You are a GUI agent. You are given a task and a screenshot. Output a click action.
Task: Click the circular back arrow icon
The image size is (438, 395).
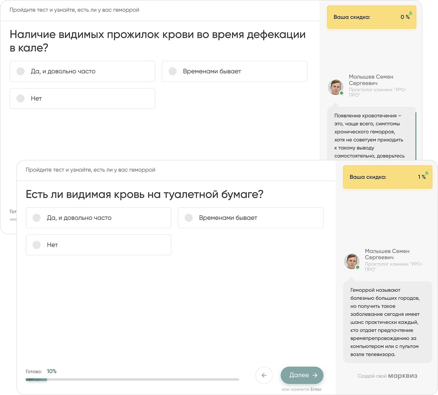(264, 375)
